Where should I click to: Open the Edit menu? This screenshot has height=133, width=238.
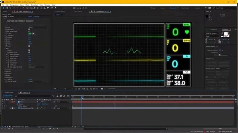(7, 5)
